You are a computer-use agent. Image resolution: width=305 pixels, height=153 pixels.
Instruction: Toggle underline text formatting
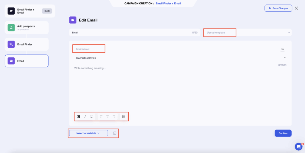(91, 116)
